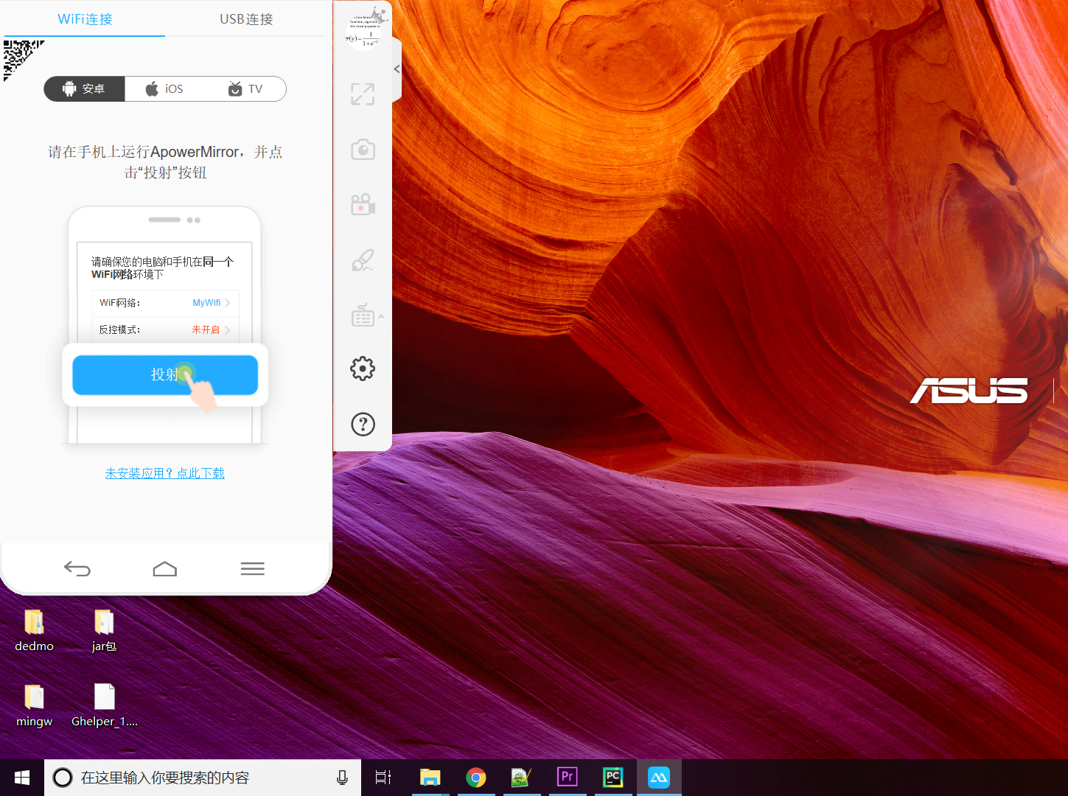Switch to the USB连接 tab

(246, 19)
